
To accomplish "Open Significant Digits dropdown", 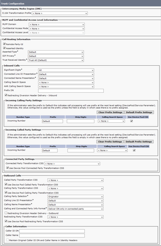I will click(x=66, y=70).
